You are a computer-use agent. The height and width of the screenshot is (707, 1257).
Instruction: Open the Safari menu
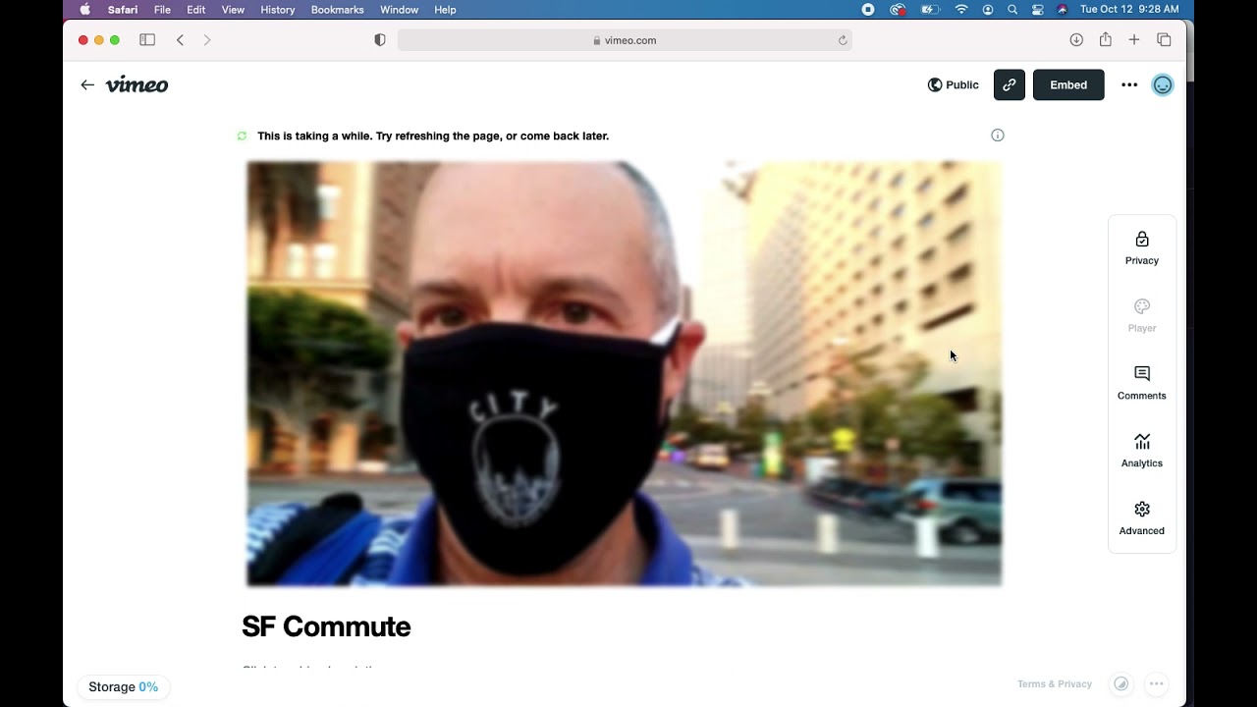tap(123, 10)
